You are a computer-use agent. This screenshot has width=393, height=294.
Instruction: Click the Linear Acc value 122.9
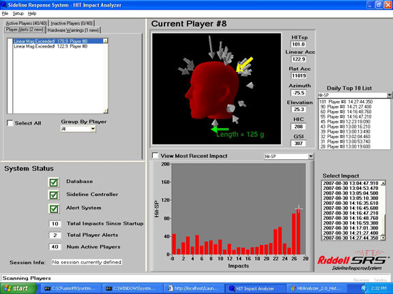pyautogui.click(x=298, y=59)
